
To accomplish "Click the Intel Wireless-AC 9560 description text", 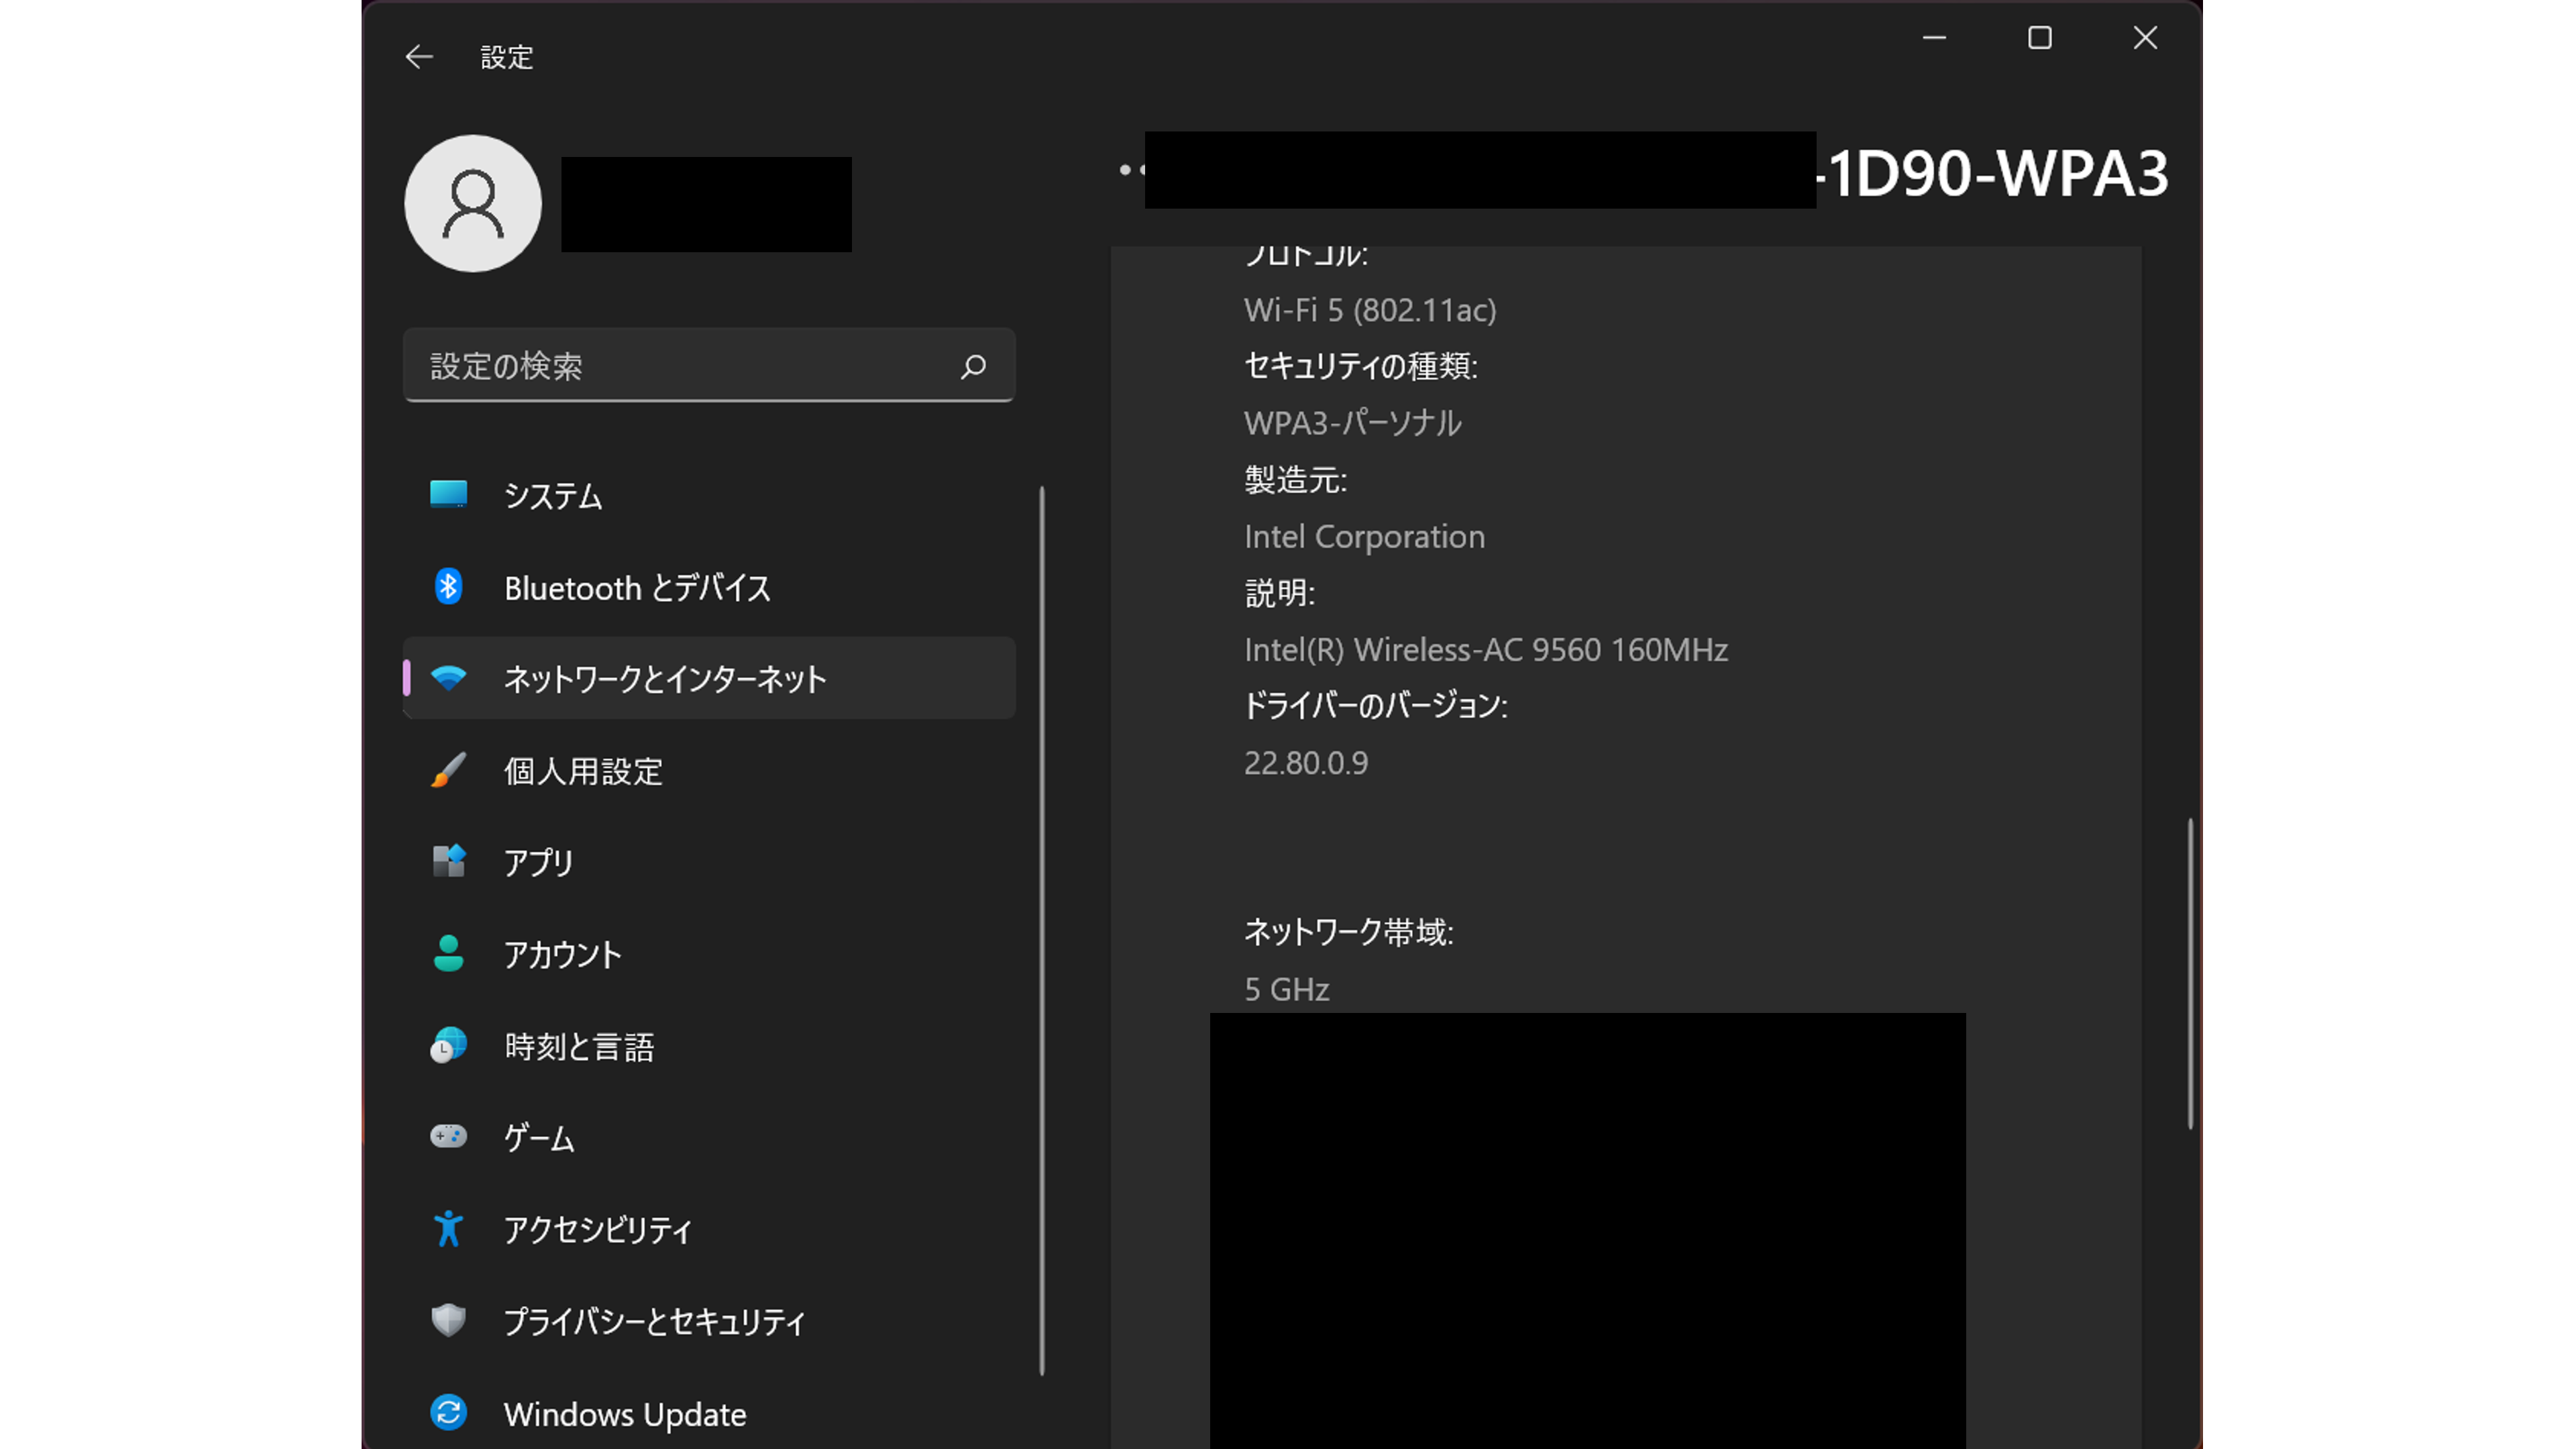I will coord(1485,650).
